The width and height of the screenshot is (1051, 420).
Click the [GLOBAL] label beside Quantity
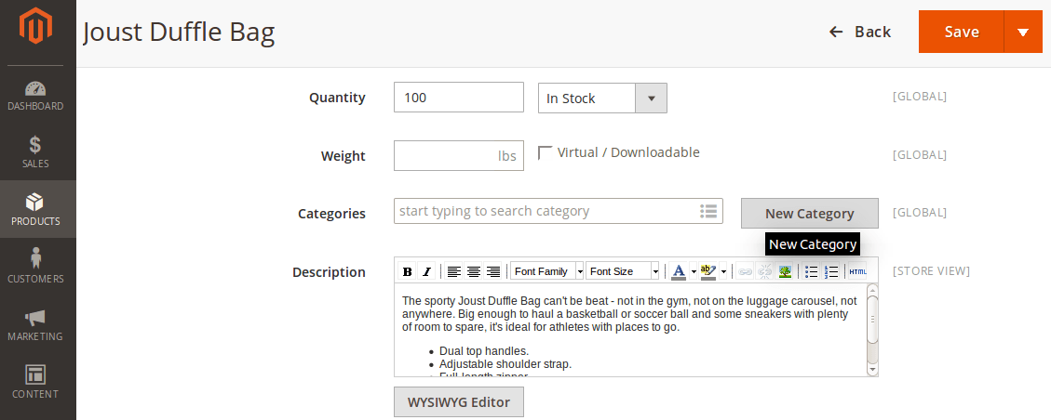[919, 97]
